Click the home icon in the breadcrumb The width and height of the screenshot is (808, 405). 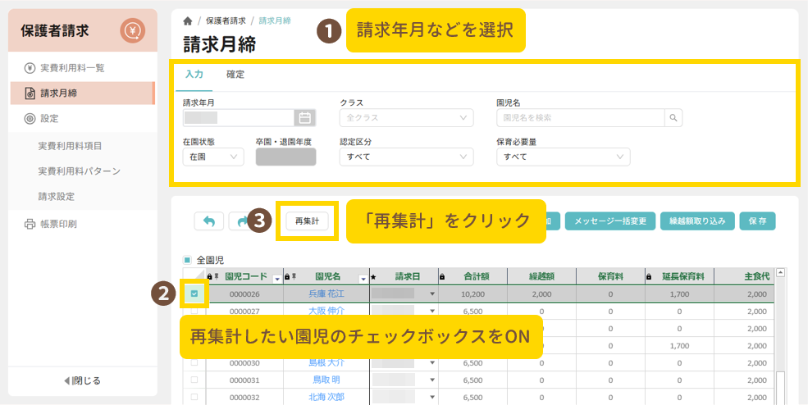pos(188,20)
